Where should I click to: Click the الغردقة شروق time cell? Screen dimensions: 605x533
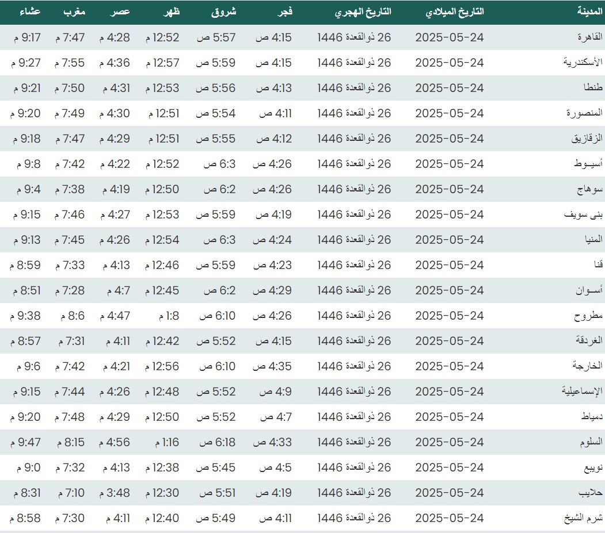pos(216,341)
